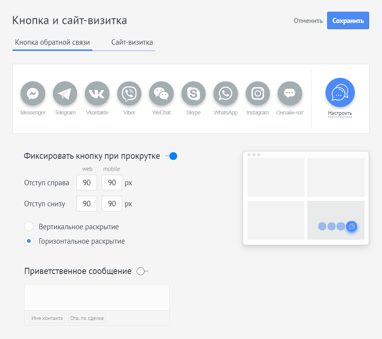Click the WhatsApp label text

click(x=225, y=112)
